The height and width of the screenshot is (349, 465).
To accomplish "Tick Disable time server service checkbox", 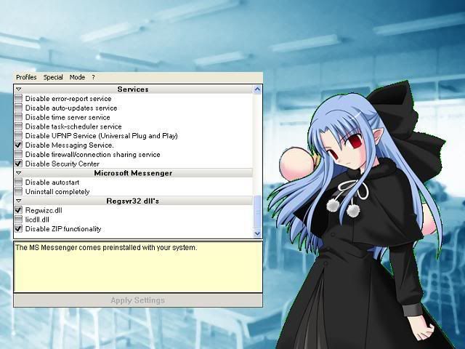I will click(x=19, y=117).
